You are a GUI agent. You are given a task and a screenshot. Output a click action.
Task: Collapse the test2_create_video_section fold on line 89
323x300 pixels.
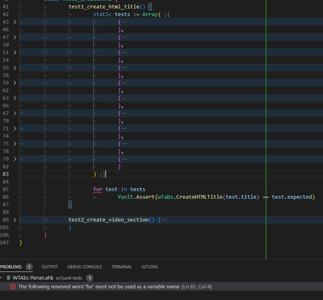14,219
